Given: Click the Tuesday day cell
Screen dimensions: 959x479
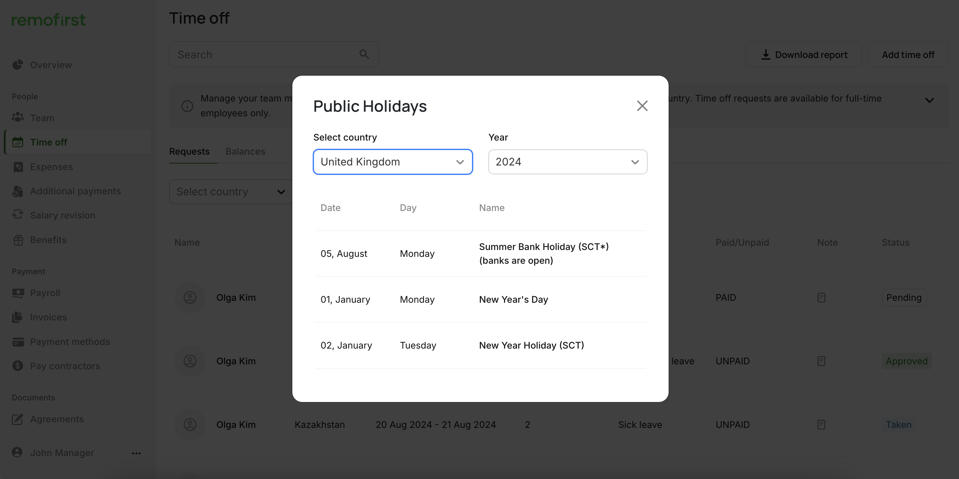Looking at the screenshot, I should 418,345.
